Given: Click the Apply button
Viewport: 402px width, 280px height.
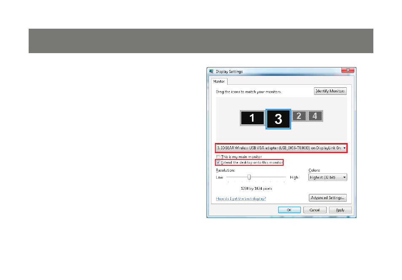Looking at the screenshot, I should coord(340,210).
